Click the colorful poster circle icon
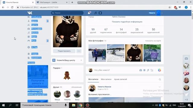Image resolution: width=193 pixels, height=108 pixels. pos(160,70)
